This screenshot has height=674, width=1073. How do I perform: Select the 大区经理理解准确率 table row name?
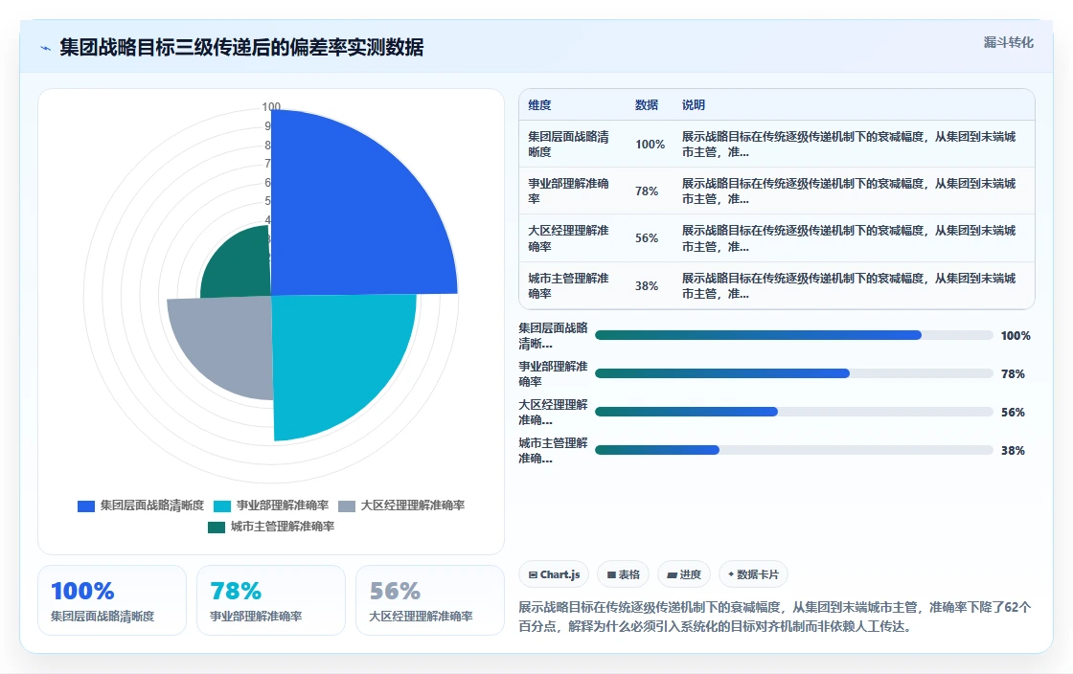point(568,237)
